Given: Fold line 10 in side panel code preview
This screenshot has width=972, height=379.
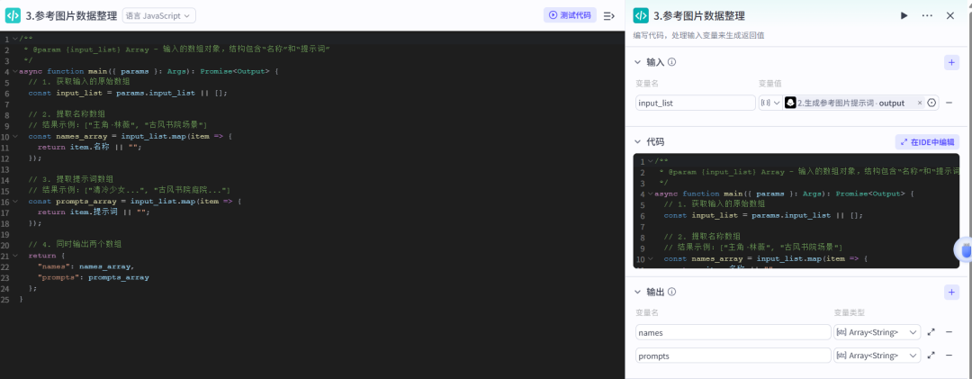Looking at the screenshot, I should pos(651,259).
